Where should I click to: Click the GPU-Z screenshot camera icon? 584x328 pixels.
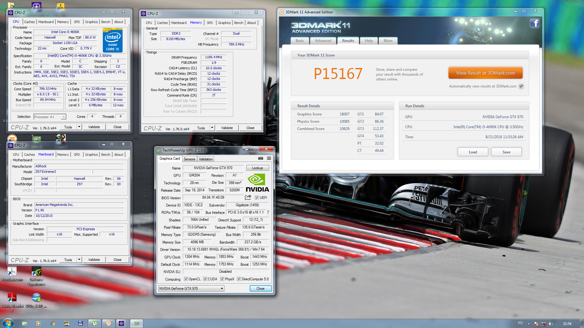tap(261, 158)
